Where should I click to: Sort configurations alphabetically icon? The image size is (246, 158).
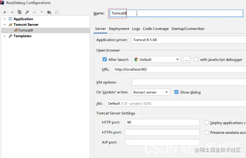click(x=57, y=12)
